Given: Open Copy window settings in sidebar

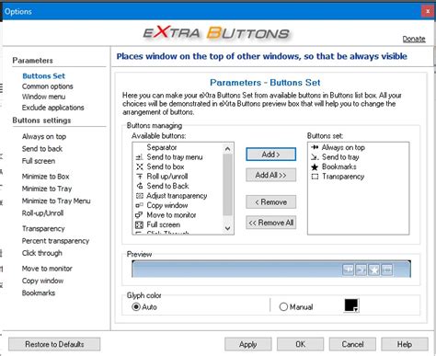Looking at the screenshot, I should [x=42, y=281].
